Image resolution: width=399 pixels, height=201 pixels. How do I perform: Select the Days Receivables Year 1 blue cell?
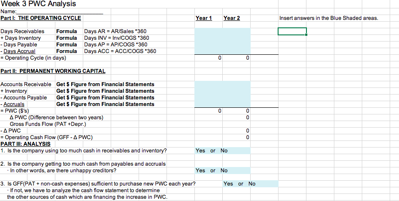pos(209,31)
